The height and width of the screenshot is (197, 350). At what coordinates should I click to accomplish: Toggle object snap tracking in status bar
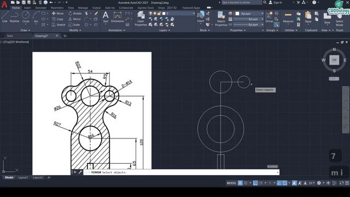279,183
